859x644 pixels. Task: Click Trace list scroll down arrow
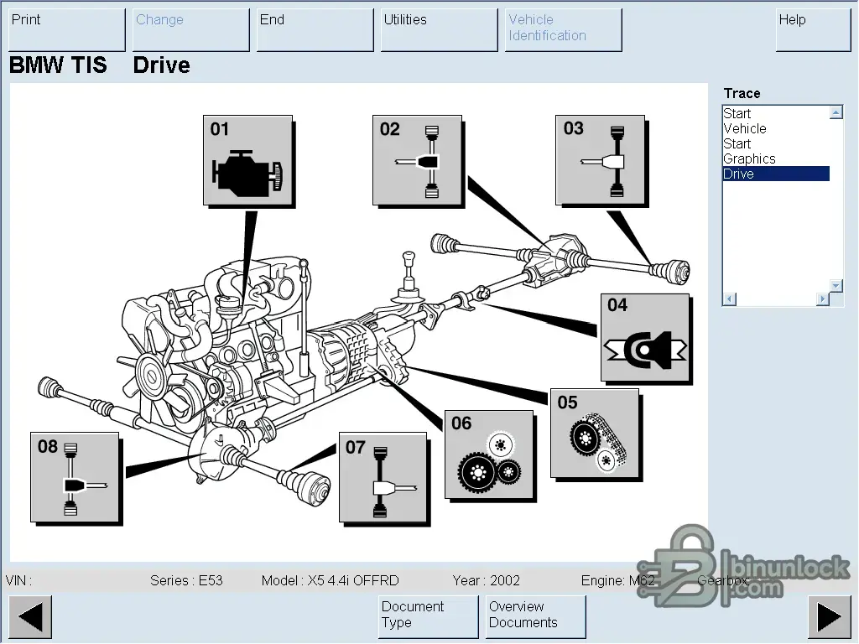click(x=836, y=286)
